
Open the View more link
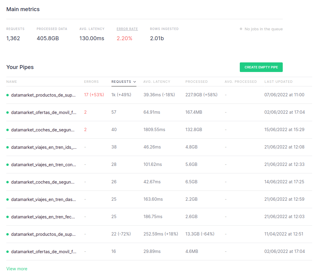point(17,269)
